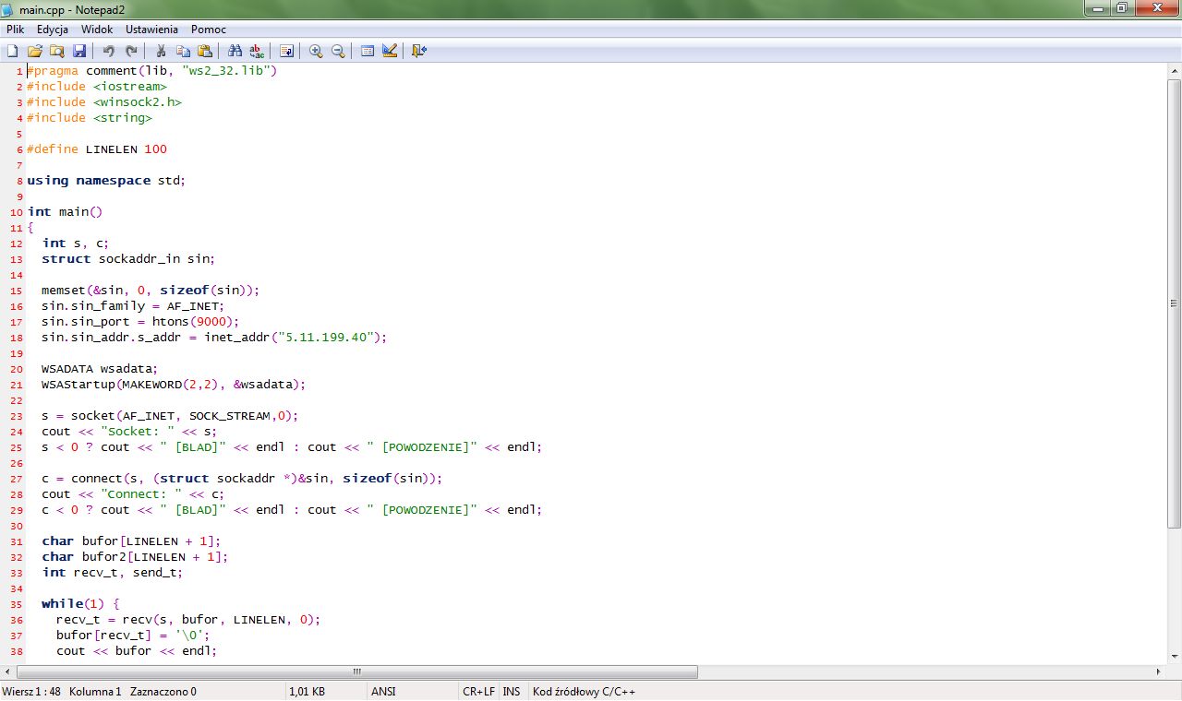Zoom in with the magnifier plus icon
Screen dimensions: 1182x701
(x=314, y=51)
